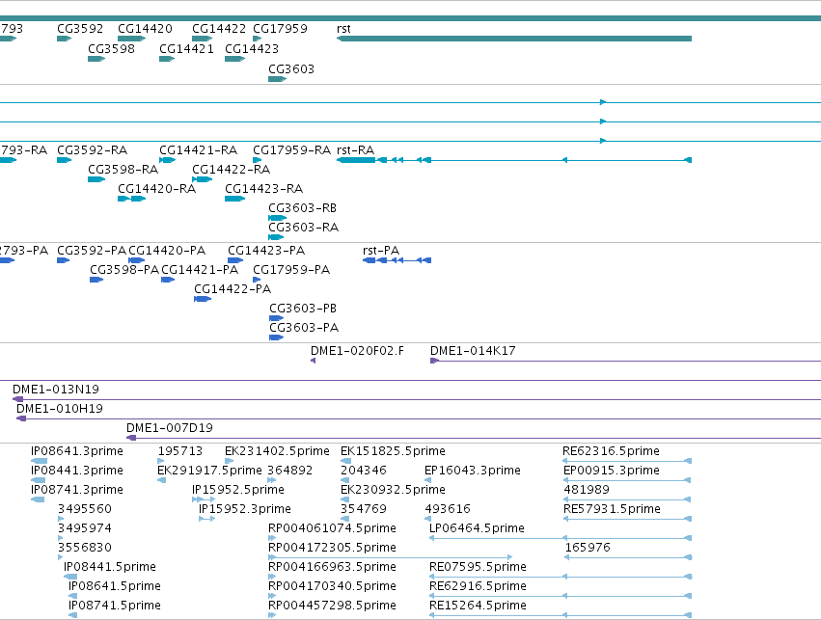Select the rst gene bar
The image size is (821, 620).
tap(514, 39)
